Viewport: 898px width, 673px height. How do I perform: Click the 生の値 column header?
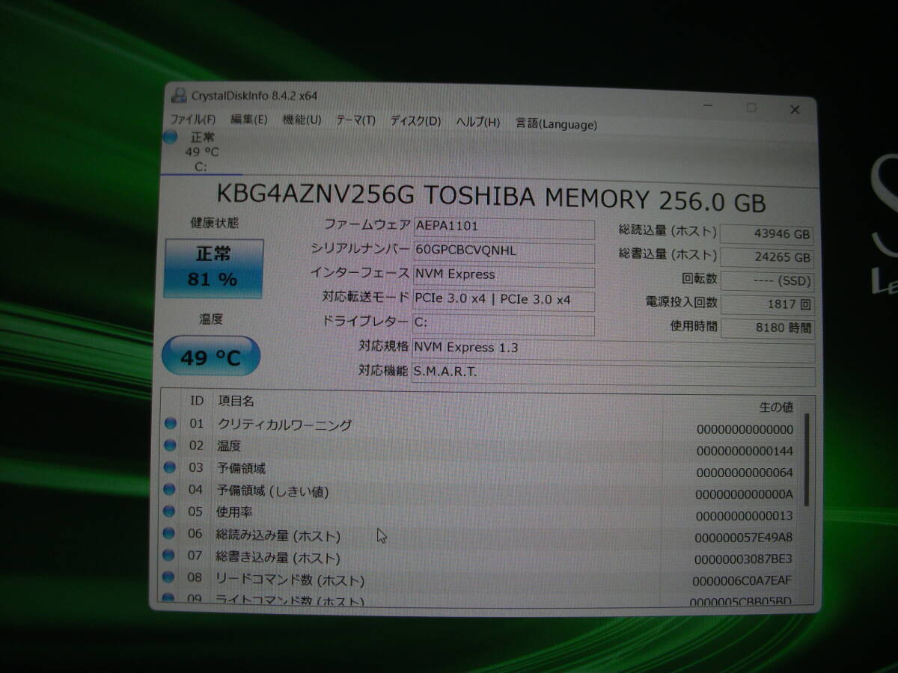(776, 407)
